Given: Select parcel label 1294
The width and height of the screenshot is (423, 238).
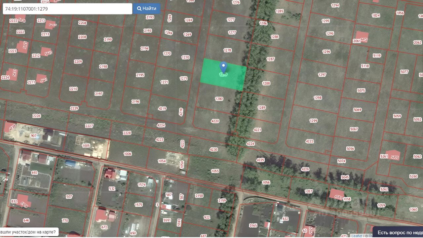Looking at the screenshot, I should (x=335, y=5).
